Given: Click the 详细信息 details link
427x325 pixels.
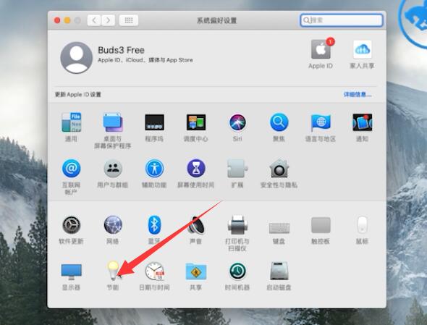Looking at the screenshot, I should [358, 95].
